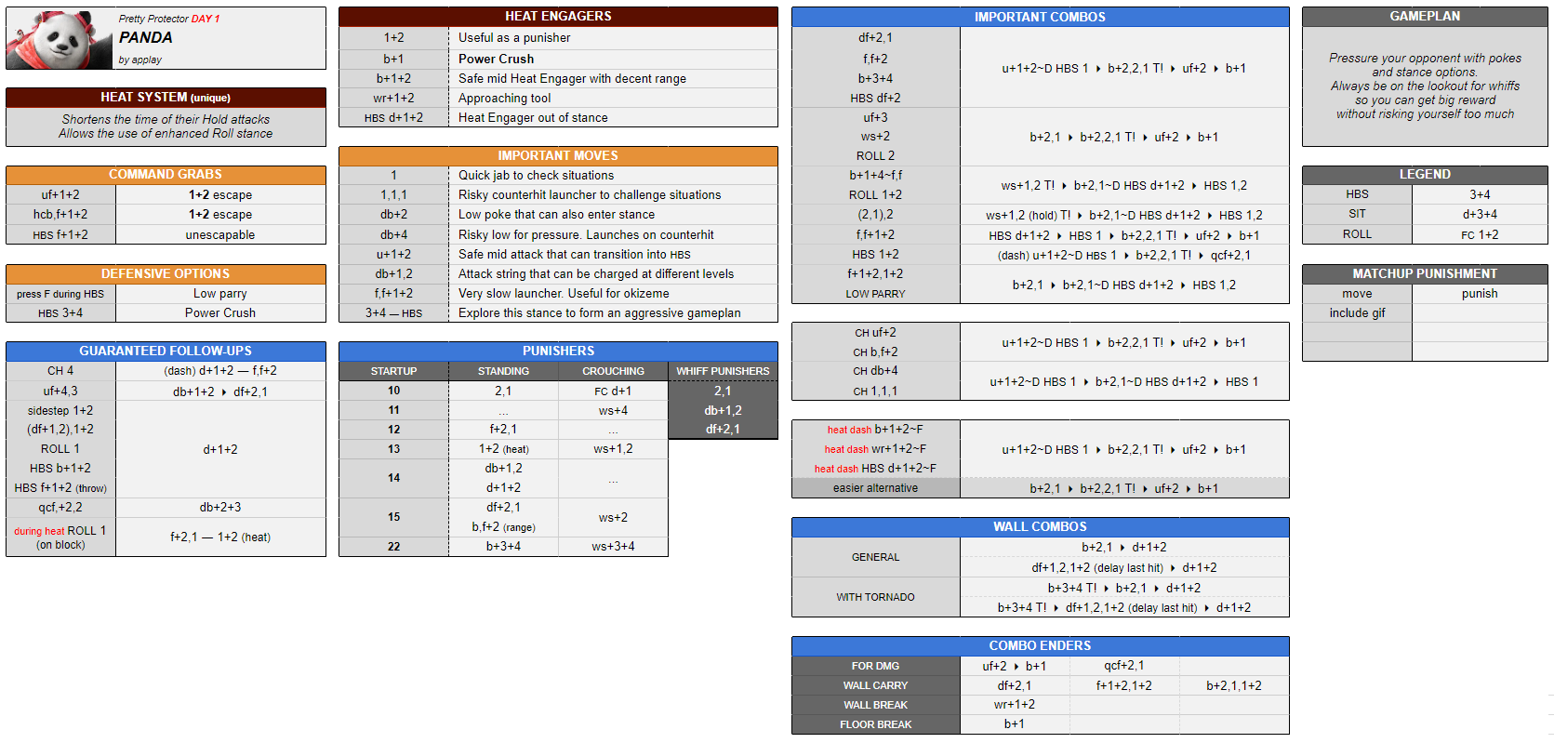Image resolution: width=1554 pixels, height=743 pixels.
Task: Select the startup 22 row in Punishers
Action: click(393, 547)
